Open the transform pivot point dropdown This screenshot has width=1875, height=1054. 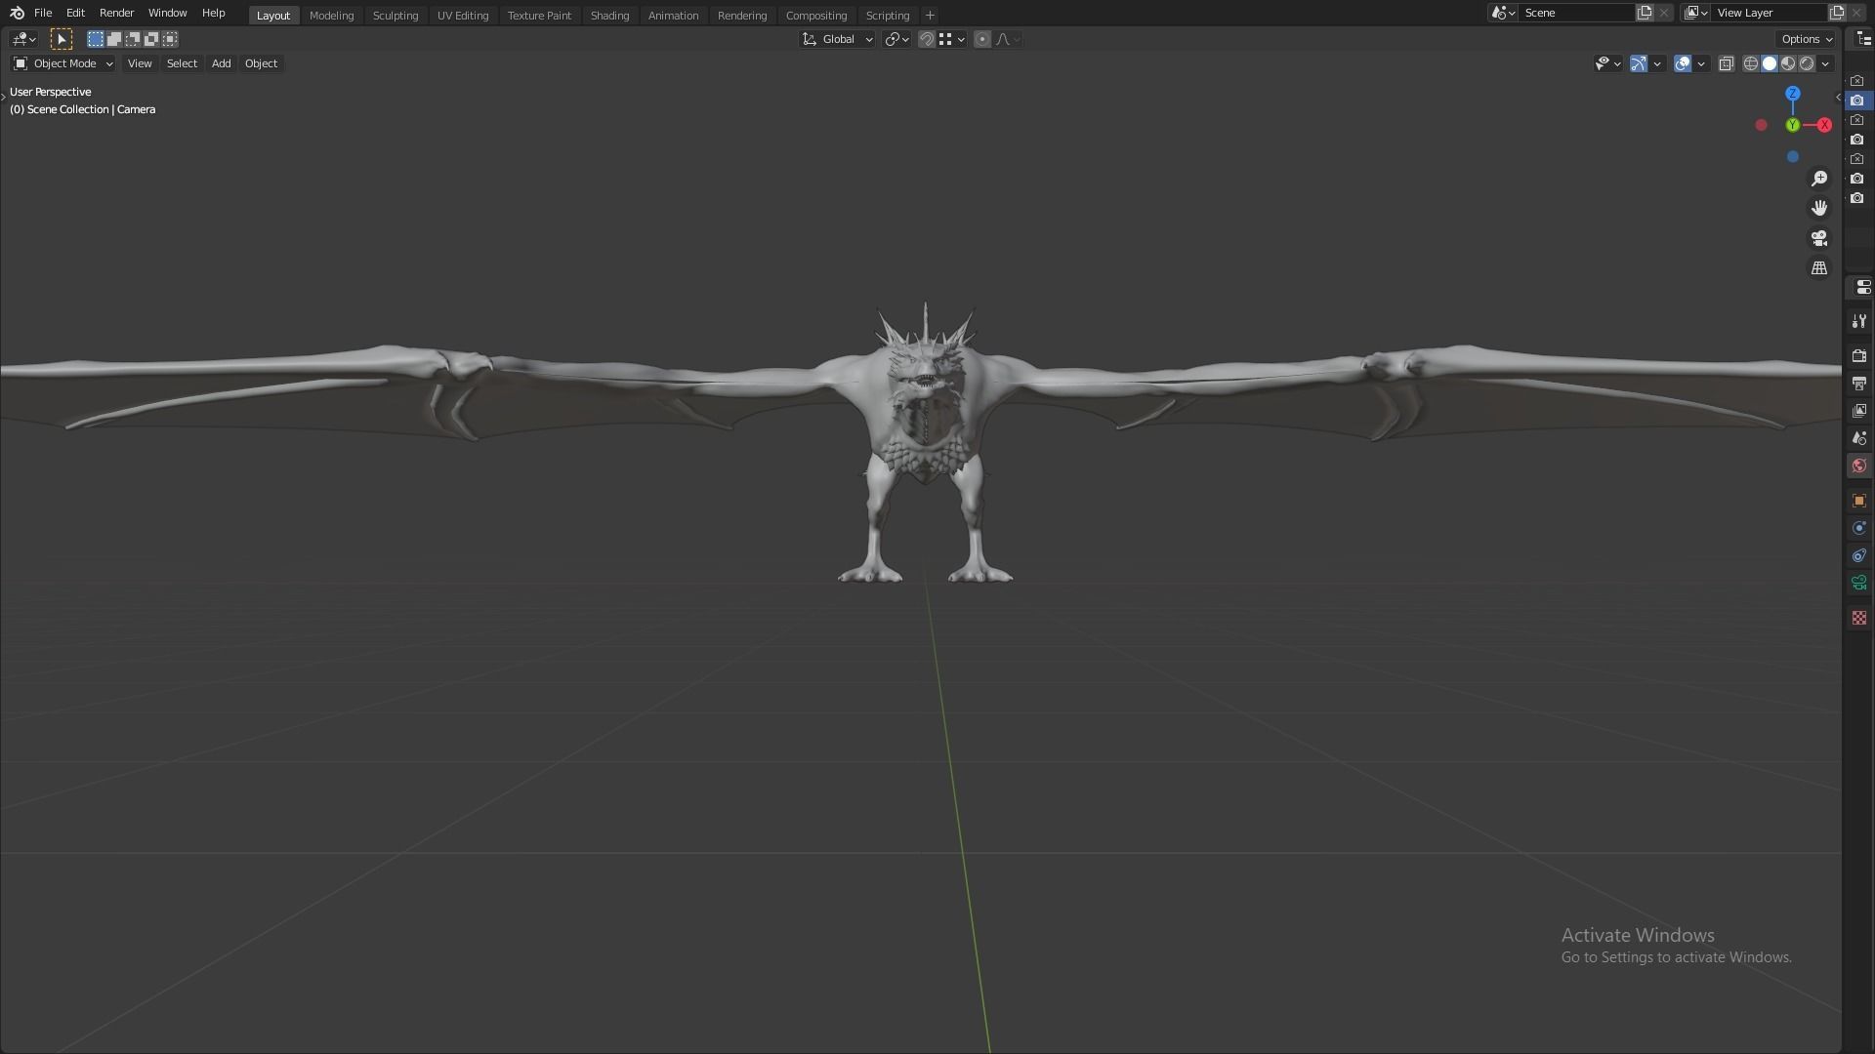[x=896, y=39]
